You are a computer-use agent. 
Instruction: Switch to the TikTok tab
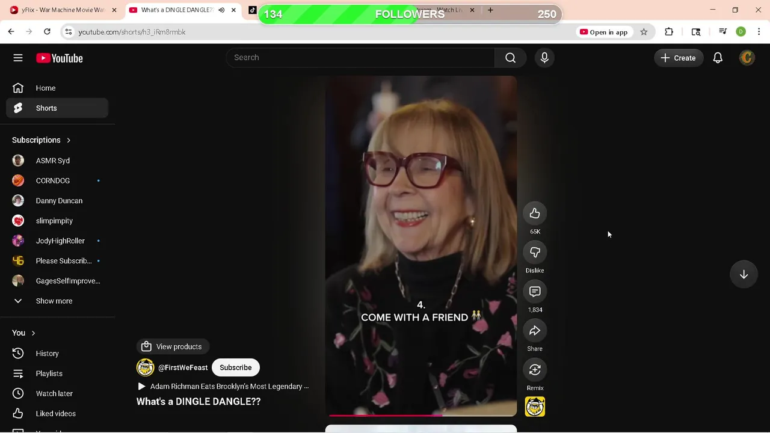point(252,10)
